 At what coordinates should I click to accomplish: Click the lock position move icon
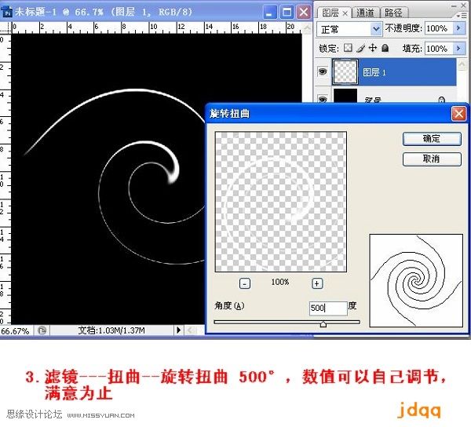[x=372, y=48]
